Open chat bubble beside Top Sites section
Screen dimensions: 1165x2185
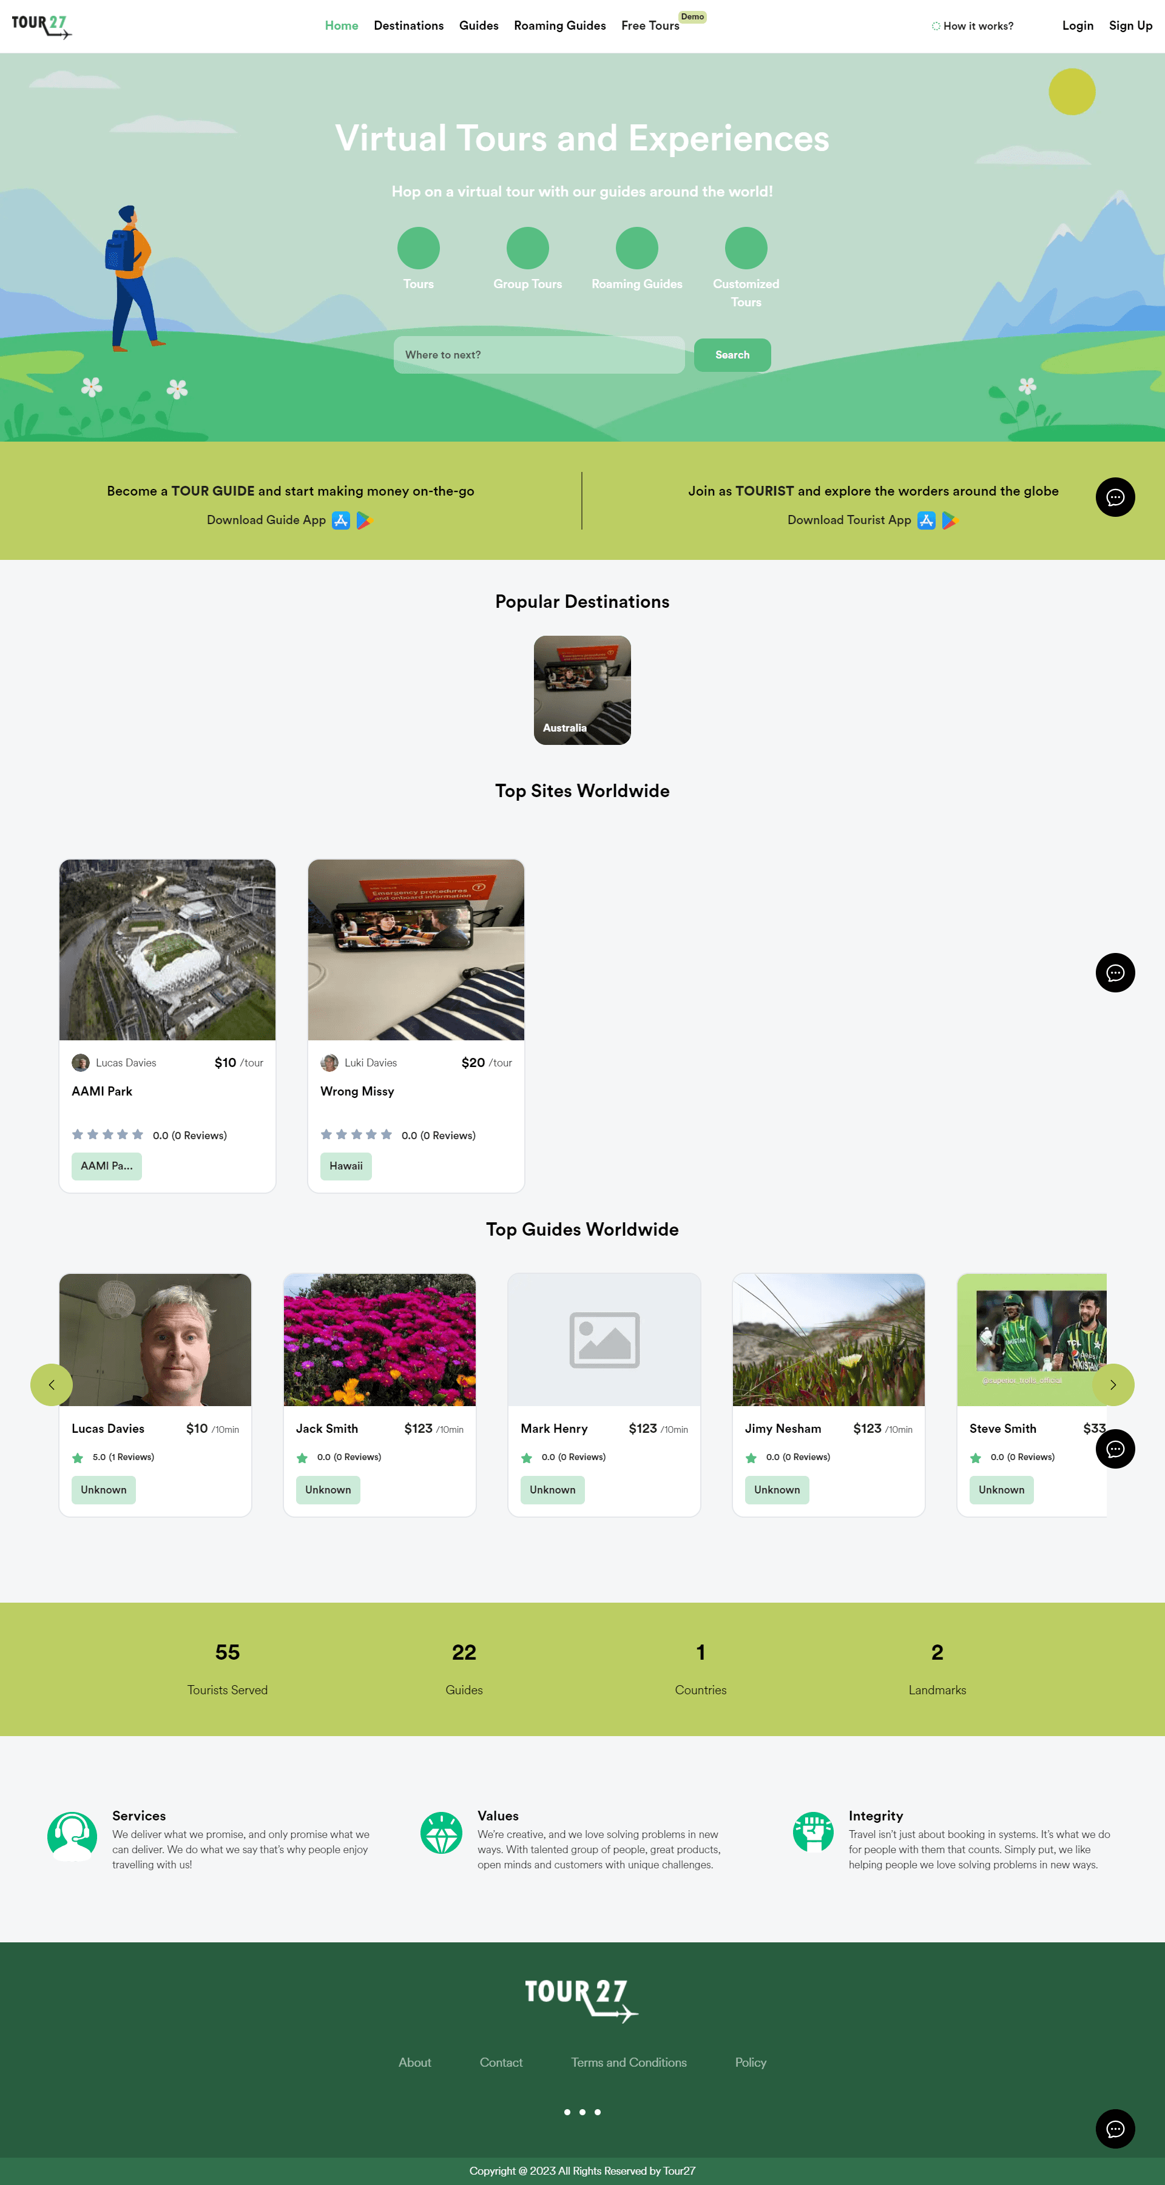[1115, 972]
